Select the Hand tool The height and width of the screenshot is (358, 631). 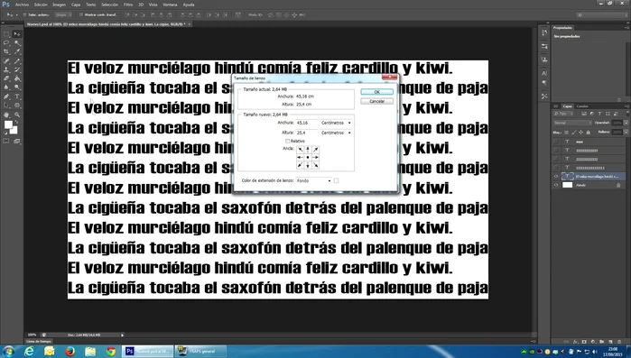[x=6, y=115]
